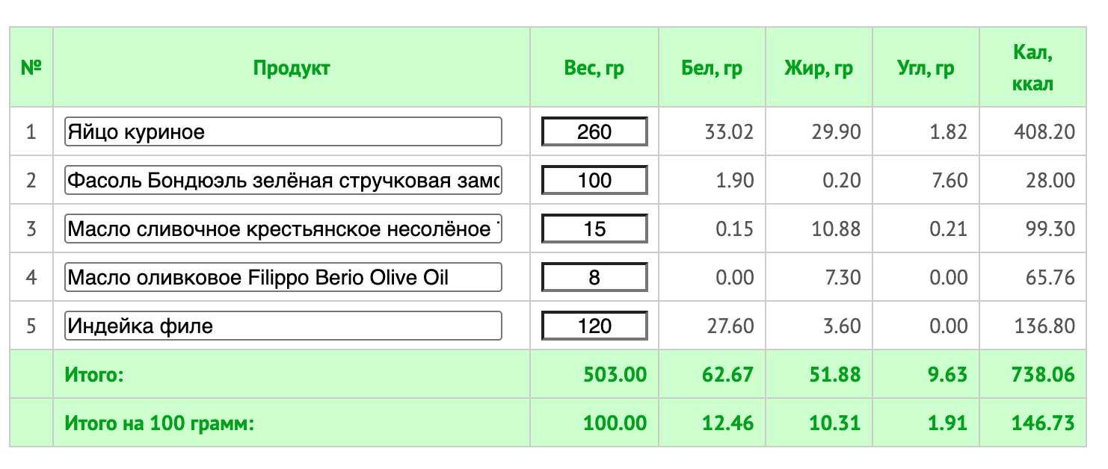
Task: Select the weight input with value 15
Action: (x=594, y=229)
